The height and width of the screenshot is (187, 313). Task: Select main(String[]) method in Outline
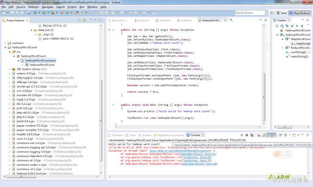pos(297,57)
